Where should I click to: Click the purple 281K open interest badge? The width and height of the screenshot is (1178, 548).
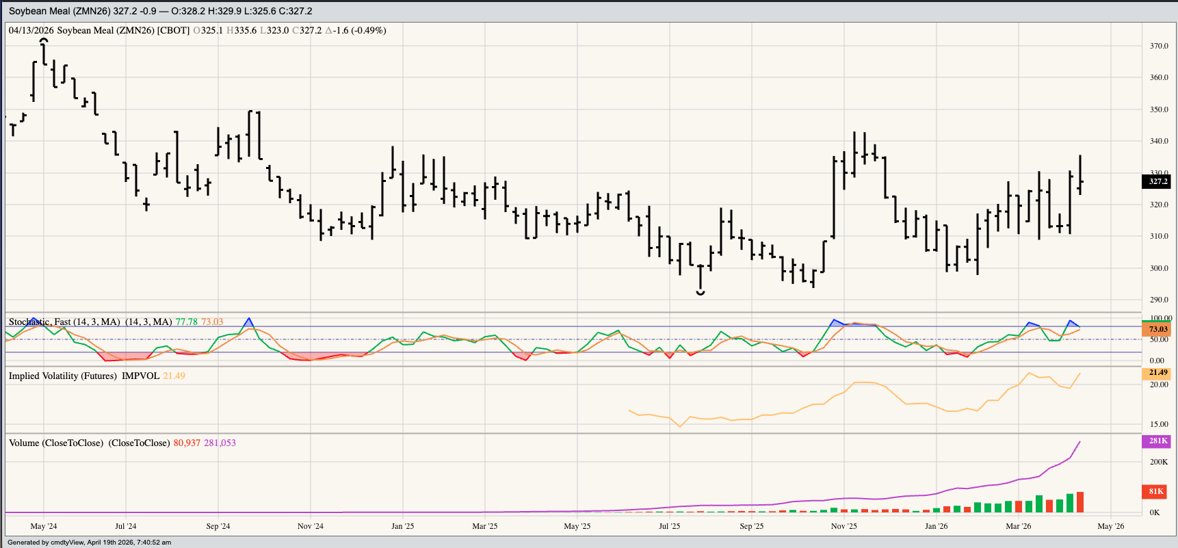coord(1156,441)
